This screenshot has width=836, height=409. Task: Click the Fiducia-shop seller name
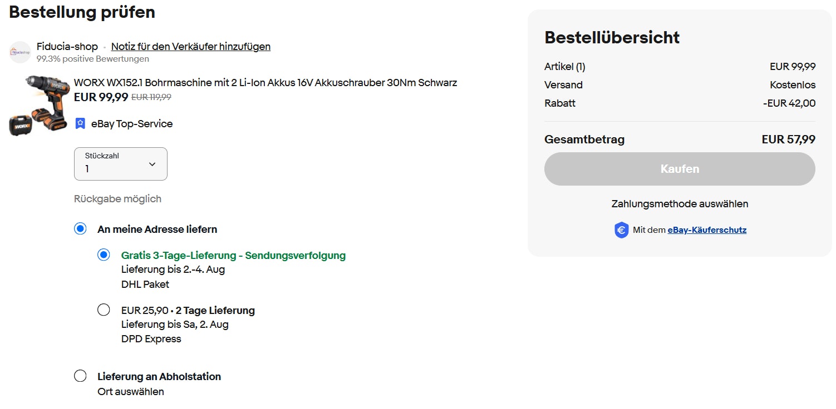(x=67, y=47)
